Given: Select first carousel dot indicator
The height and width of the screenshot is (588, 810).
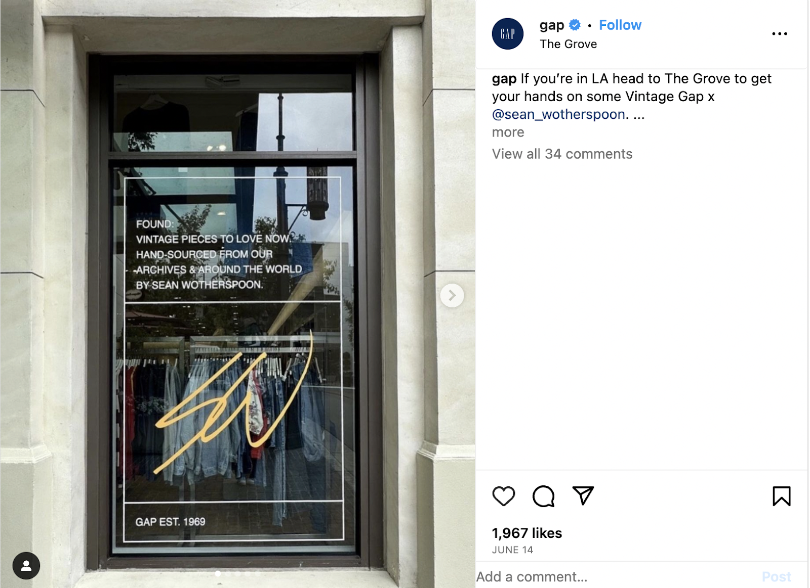Looking at the screenshot, I should coord(218,573).
